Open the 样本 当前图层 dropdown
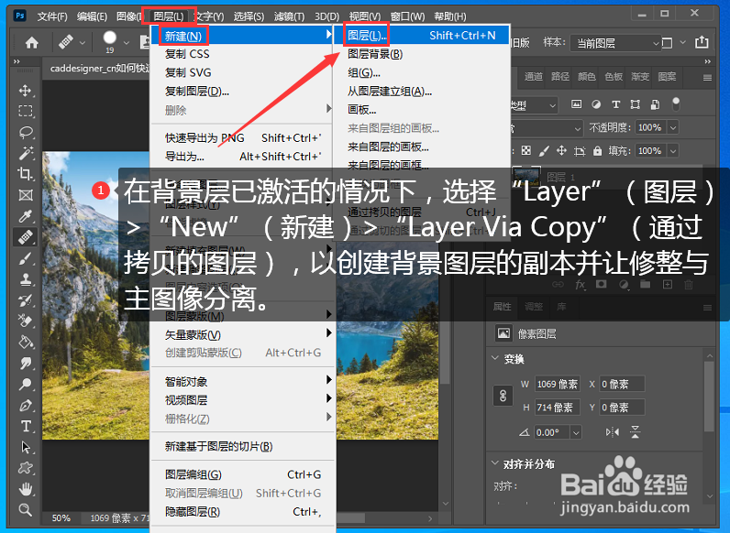730x533 pixels. point(615,43)
